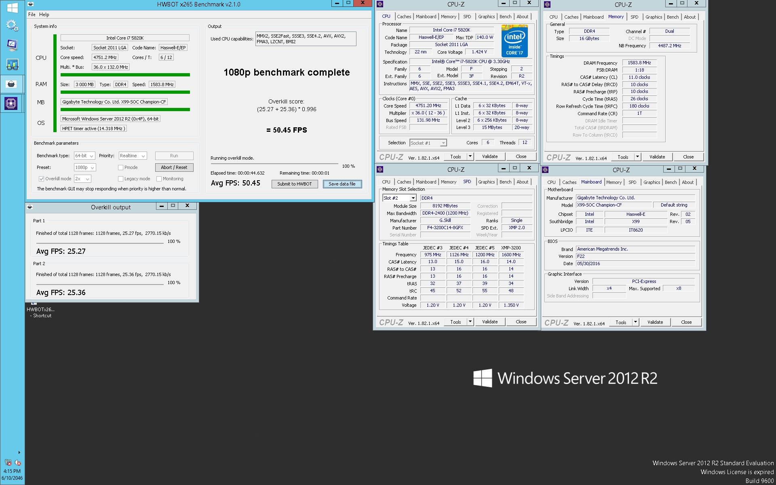Submit score with Submit to HWBOT
This screenshot has width=776, height=485.
(x=294, y=184)
